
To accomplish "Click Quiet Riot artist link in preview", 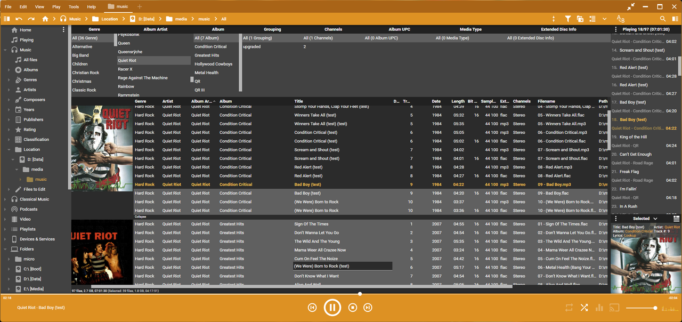I will [672, 227].
